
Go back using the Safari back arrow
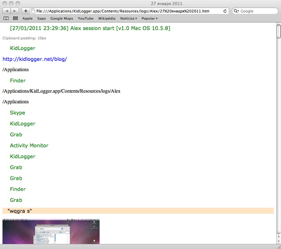pyautogui.click(x=7, y=11)
